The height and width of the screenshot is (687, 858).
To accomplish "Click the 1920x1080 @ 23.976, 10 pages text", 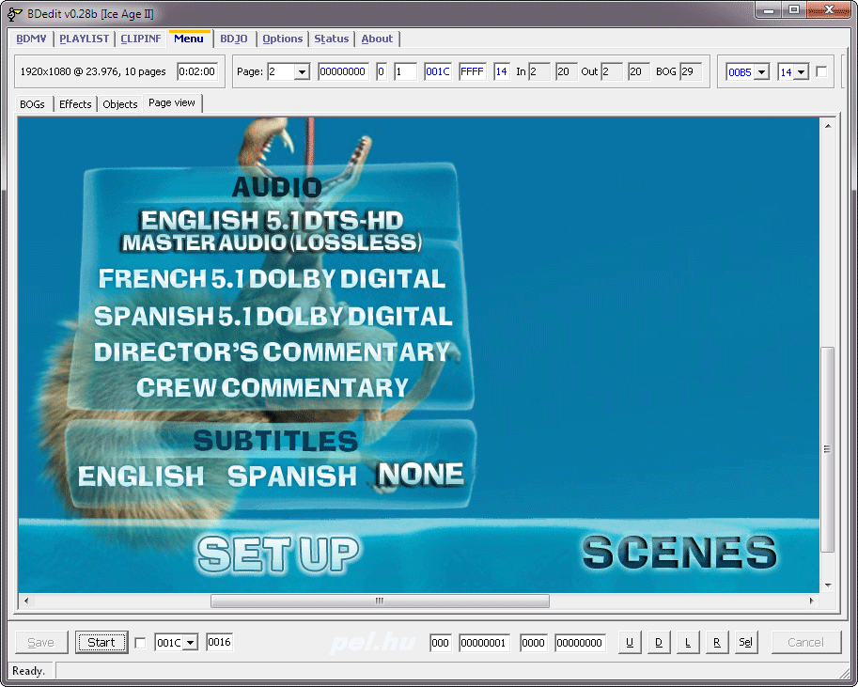I will [x=93, y=71].
